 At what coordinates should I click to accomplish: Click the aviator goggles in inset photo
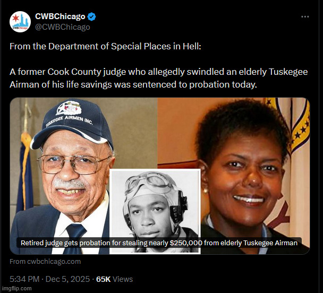[x=148, y=180]
